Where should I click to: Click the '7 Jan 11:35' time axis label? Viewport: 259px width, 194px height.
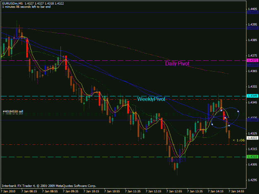coord(133,192)
